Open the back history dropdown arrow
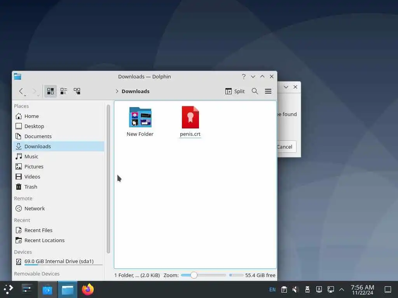This screenshot has width=398, height=298. (x=25, y=95)
